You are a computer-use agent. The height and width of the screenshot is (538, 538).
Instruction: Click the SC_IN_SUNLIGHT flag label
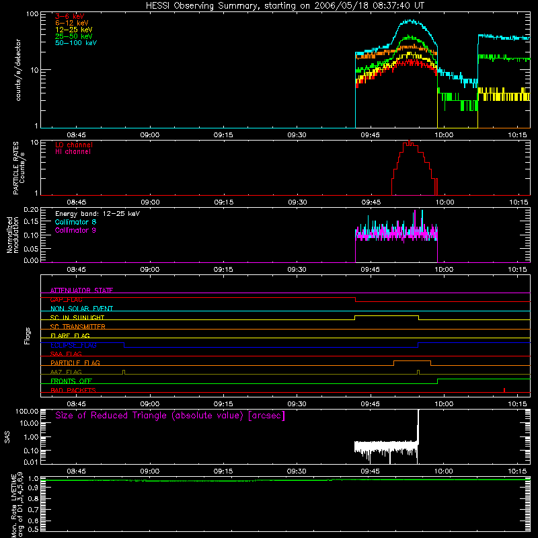click(x=77, y=317)
